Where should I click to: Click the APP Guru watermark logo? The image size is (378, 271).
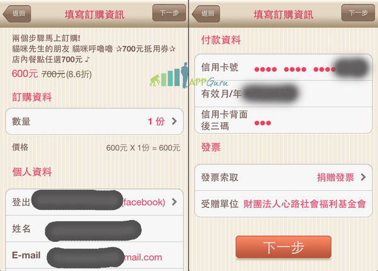pos(189,76)
